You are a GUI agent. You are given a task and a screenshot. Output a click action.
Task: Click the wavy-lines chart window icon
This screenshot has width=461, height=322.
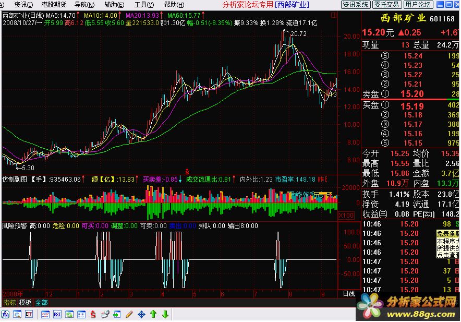pos(45,314)
